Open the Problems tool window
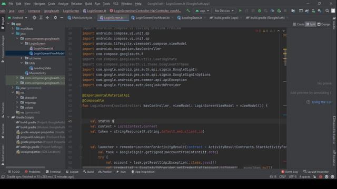This screenshot has width=337, height=189. click(33, 172)
